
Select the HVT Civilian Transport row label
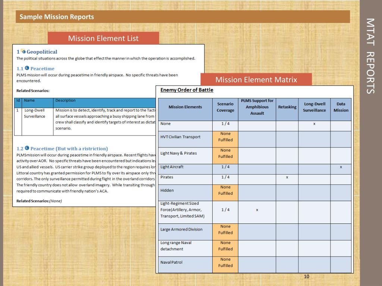180,137
